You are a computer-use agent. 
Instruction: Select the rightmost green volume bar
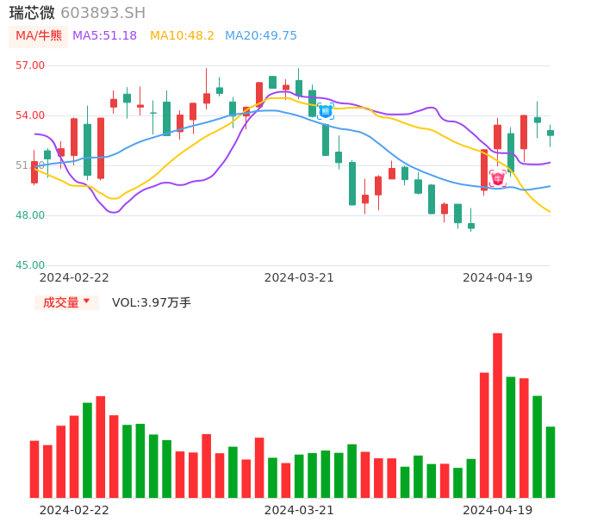(x=551, y=462)
